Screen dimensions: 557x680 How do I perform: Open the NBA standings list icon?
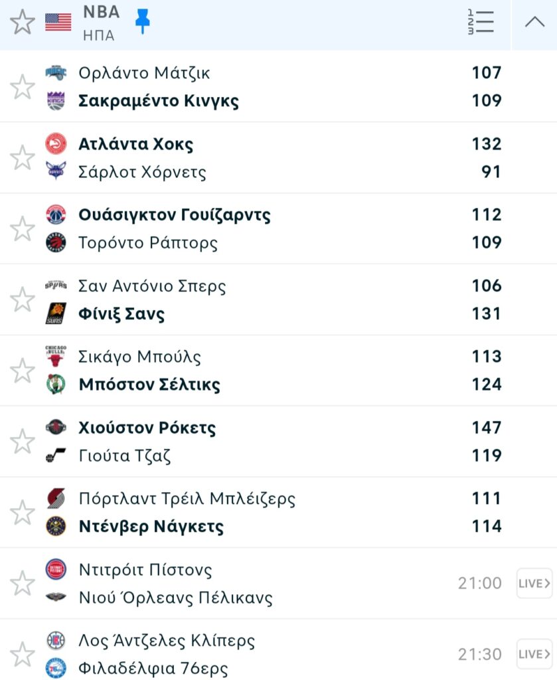481,23
